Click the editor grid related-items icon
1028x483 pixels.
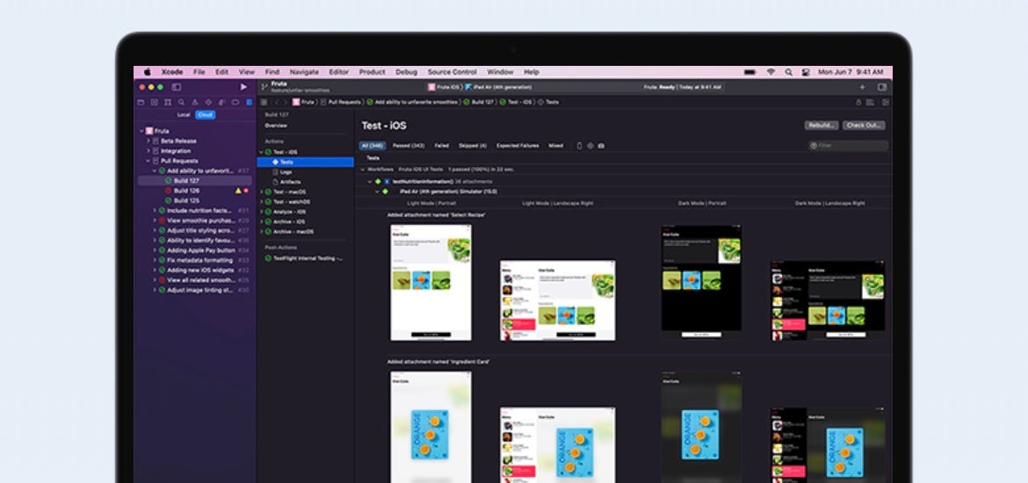coord(264,102)
